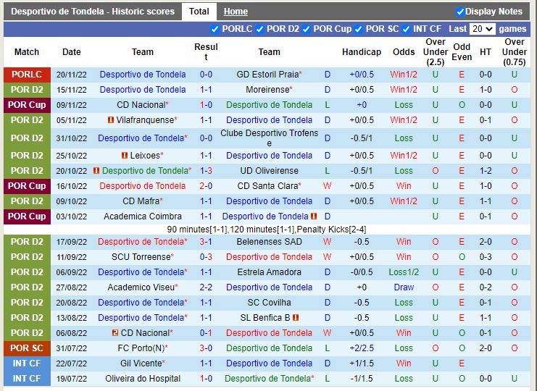This screenshot has height=391, width=537.
Task: Switch to the Home tab
Action: click(x=236, y=12)
